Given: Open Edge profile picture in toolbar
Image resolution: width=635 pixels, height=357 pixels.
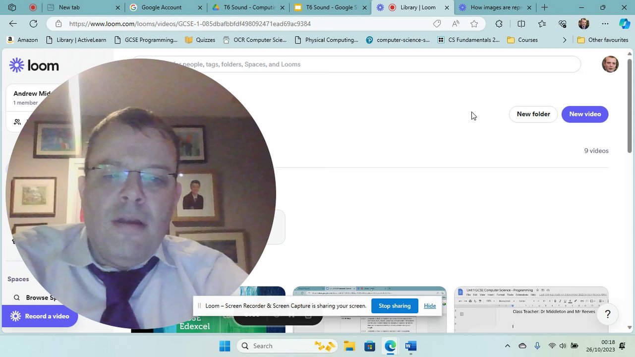Looking at the screenshot, I should pyautogui.click(x=583, y=24).
